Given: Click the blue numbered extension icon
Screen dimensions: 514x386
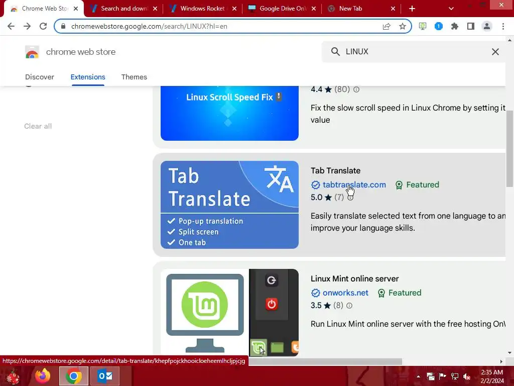Looking at the screenshot, I should click(x=439, y=26).
